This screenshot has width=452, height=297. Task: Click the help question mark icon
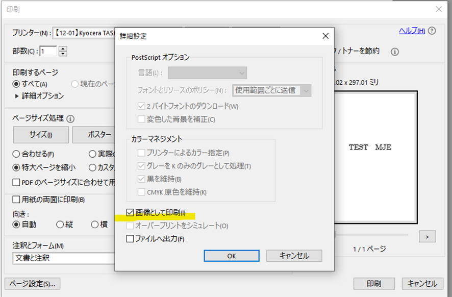coord(432,32)
